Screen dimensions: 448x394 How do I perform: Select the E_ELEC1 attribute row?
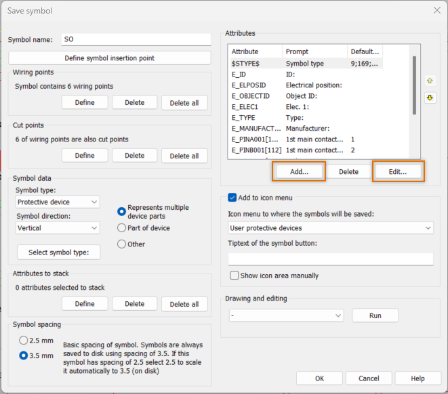(x=306, y=107)
